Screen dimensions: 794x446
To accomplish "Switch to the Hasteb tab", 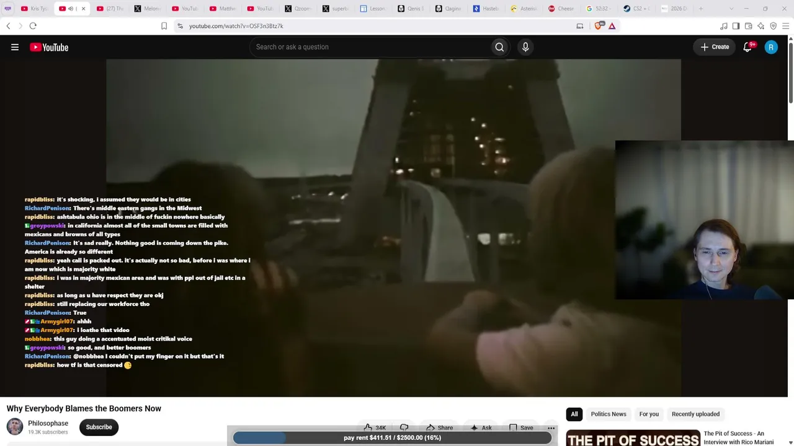I will click(x=486, y=9).
